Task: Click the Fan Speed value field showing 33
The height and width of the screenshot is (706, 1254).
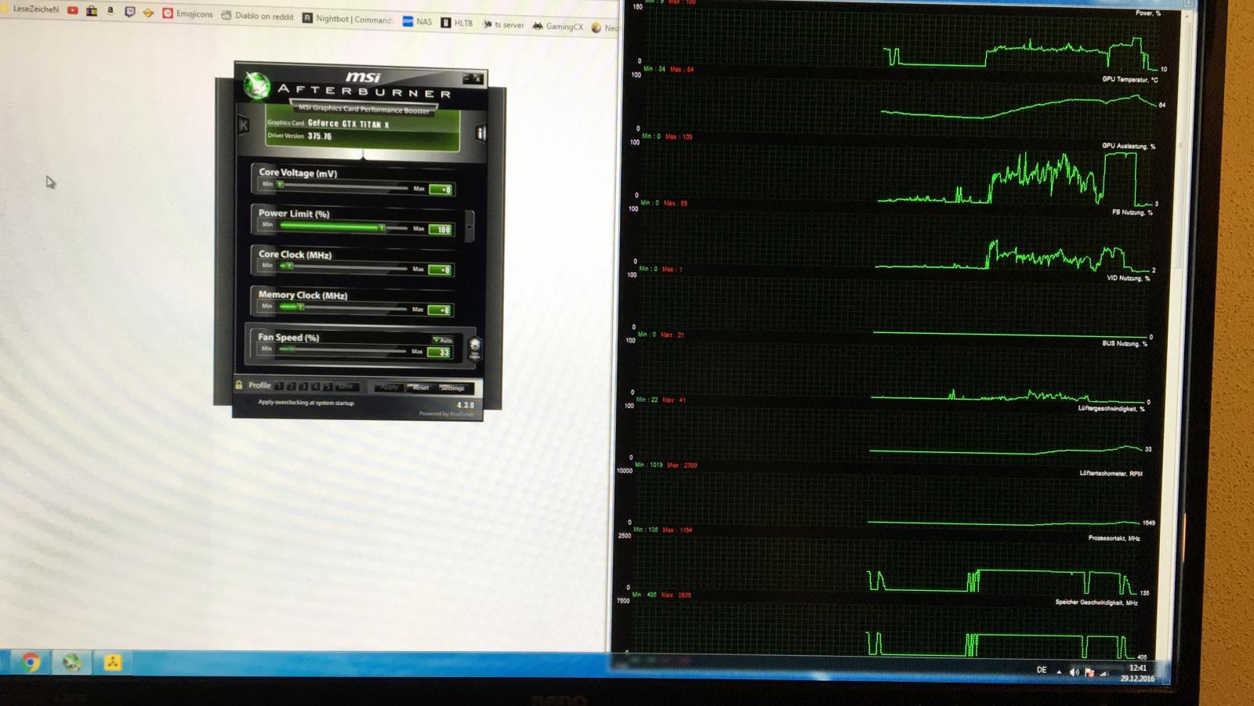Action: 440,352
